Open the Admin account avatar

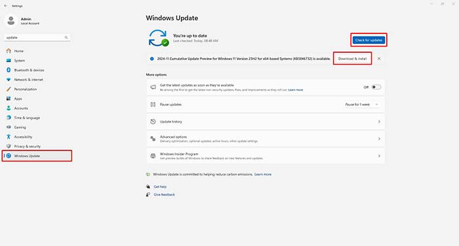[x=11, y=21]
